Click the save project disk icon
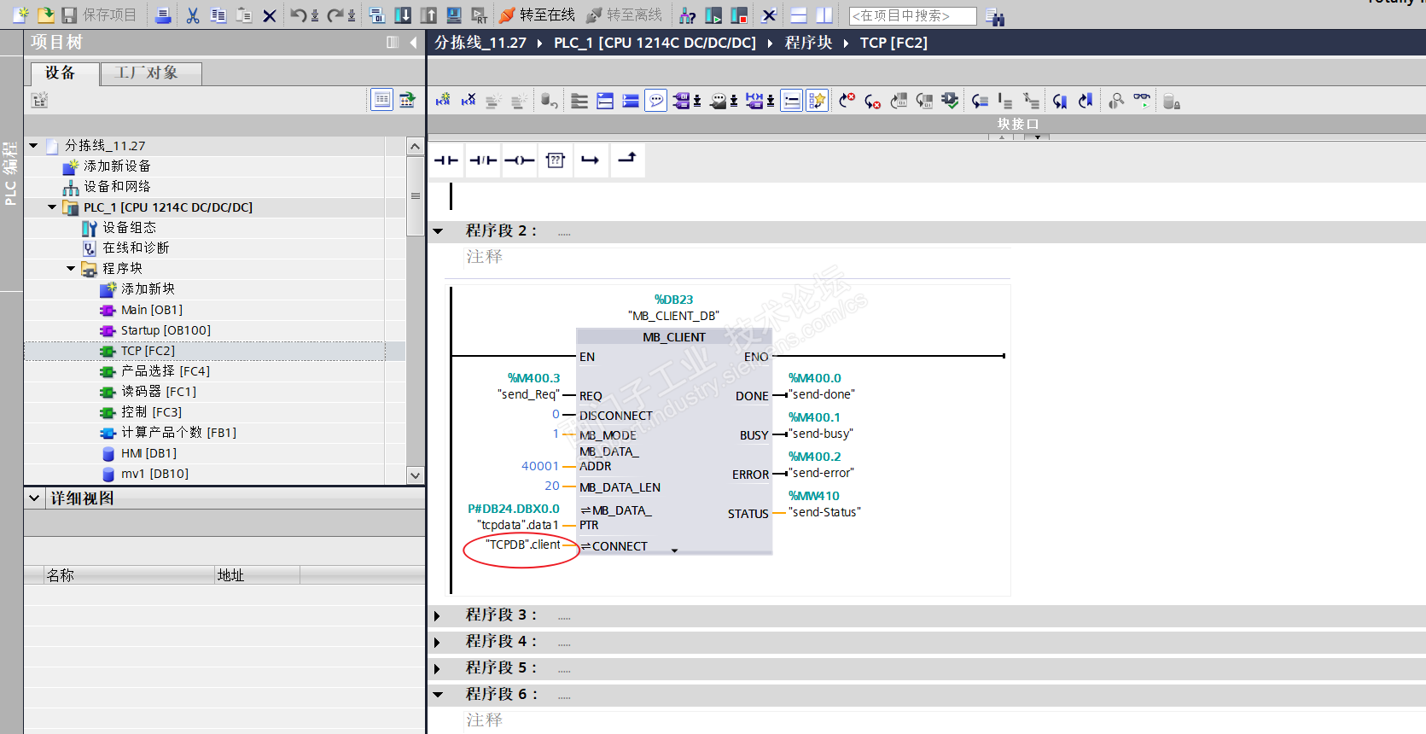This screenshot has height=734, width=1426. pyautogui.click(x=70, y=15)
